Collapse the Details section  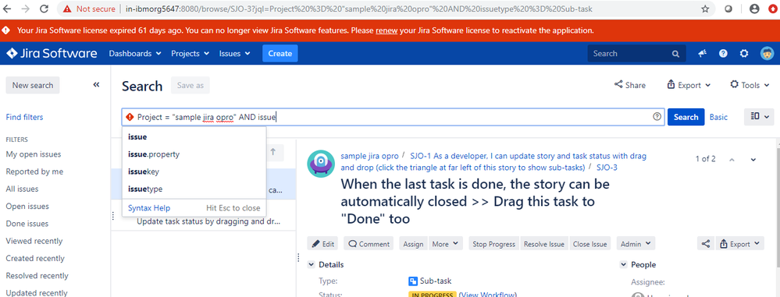311,265
